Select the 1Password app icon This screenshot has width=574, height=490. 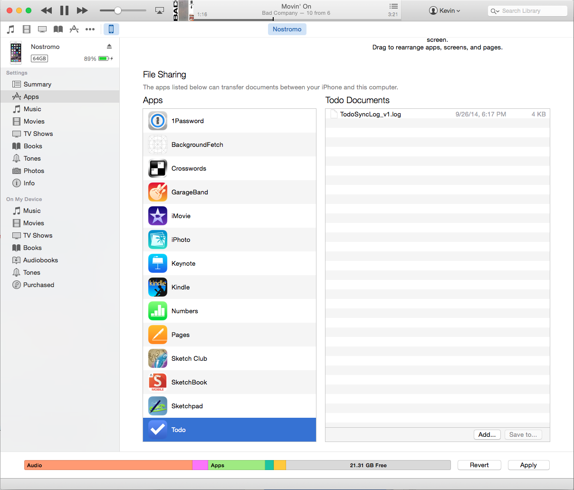pyautogui.click(x=158, y=121)
